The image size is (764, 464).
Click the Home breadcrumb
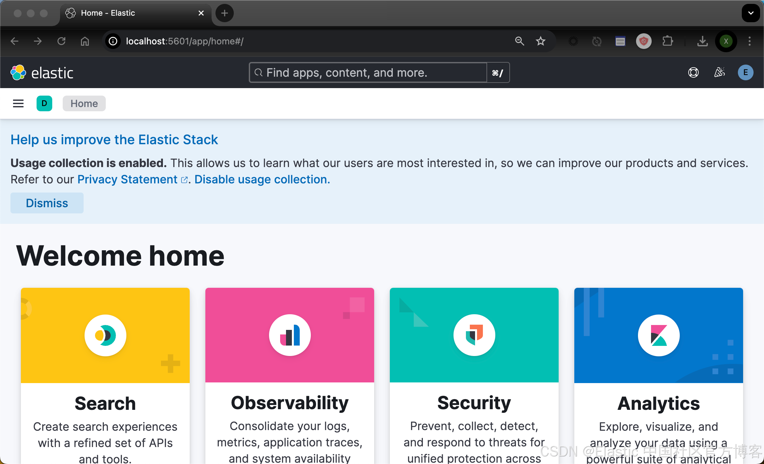coord(84,103)
